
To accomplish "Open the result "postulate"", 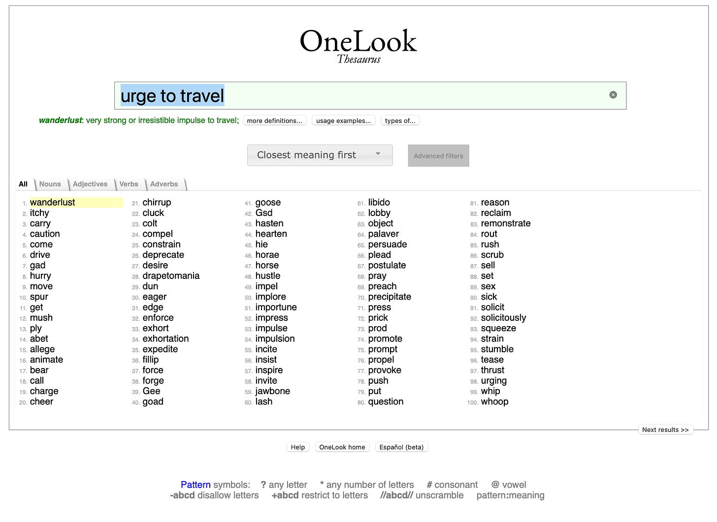I will (x=387, y=265).
